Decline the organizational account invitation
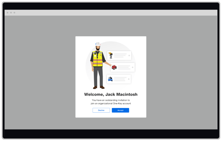The image size is (221, 141). tap(101, 110)
